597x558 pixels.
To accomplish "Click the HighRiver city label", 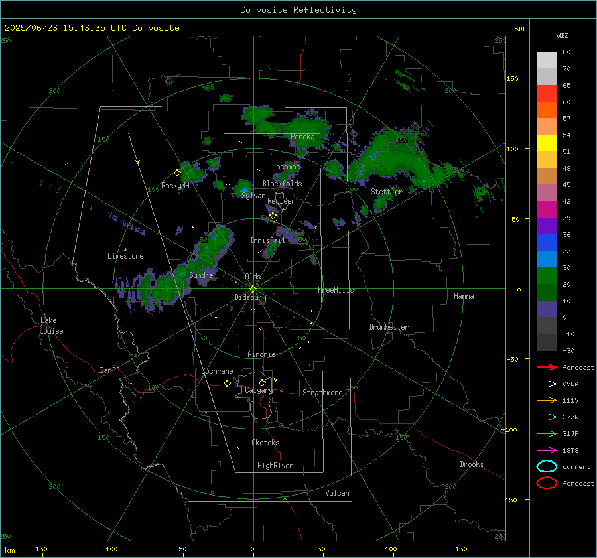I will (x=275, y=466).
